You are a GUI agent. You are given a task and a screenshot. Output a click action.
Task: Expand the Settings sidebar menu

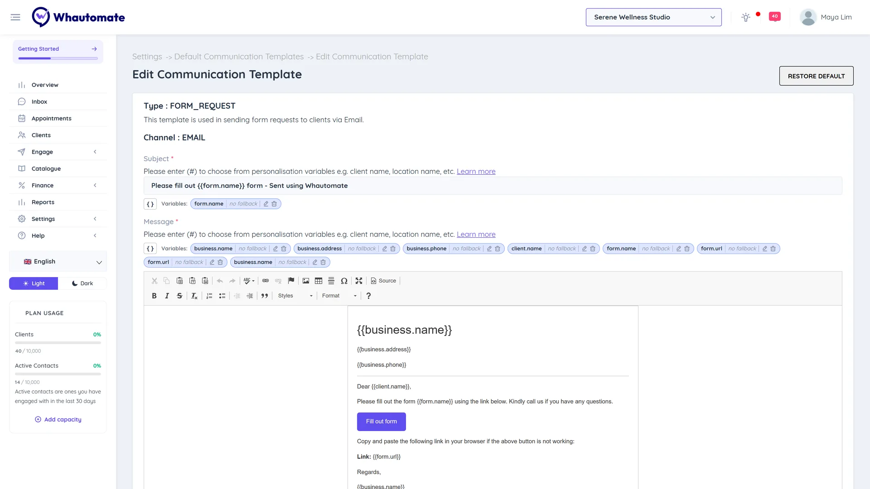pyautogui.click(x=58, y=219)
